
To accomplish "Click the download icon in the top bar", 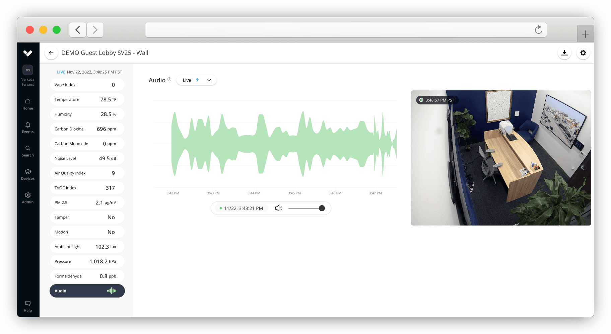I will tap(564, 53).
